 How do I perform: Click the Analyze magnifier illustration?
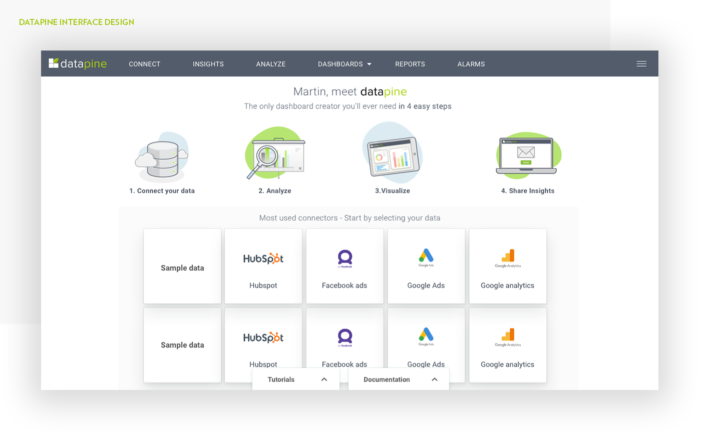point(275,153)
